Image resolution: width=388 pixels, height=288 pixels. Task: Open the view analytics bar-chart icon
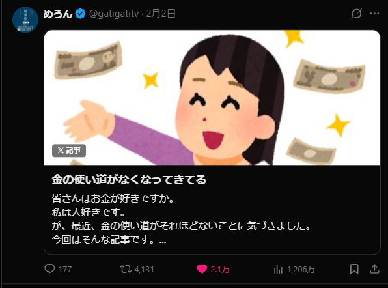(x=278, y=269)
